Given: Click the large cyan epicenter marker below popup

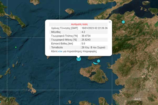Looking at the screenshot, I should click(x=78, y=59).
